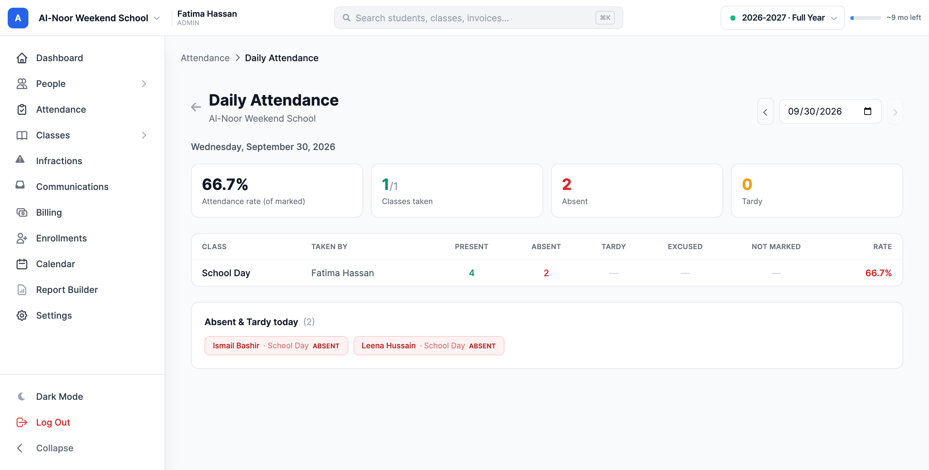Click the search students input field
The height and width of the screenshot is (470, 929).
coord(478,18)
